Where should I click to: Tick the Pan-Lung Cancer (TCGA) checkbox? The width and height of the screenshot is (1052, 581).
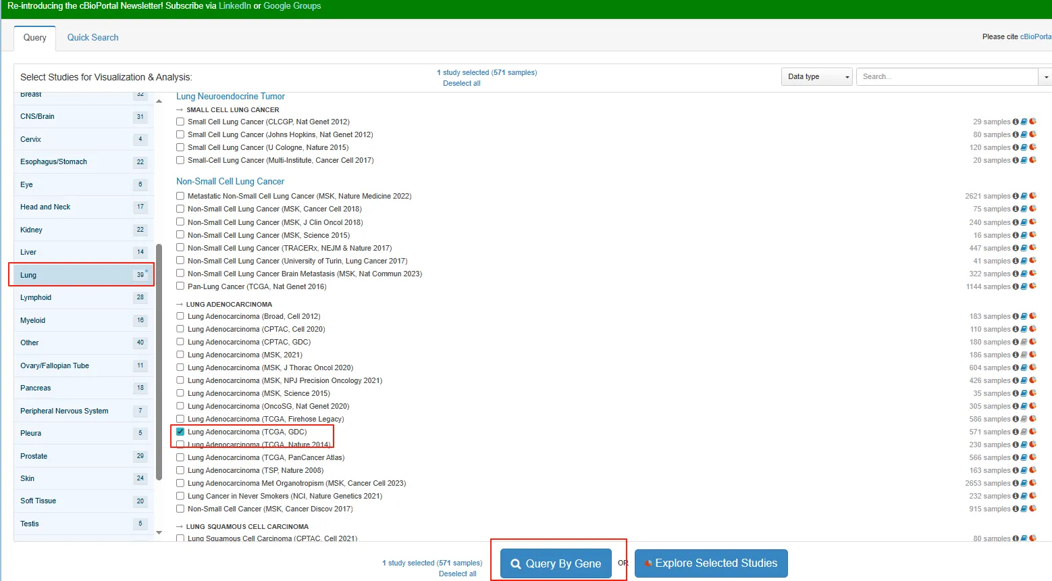(180, 286)
